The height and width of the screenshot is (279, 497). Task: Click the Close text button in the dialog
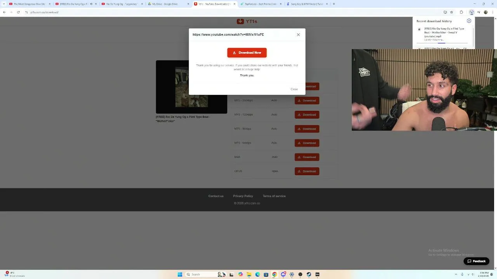(294, 89)
